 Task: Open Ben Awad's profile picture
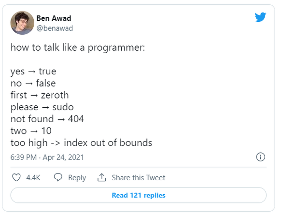click(22, 23)
